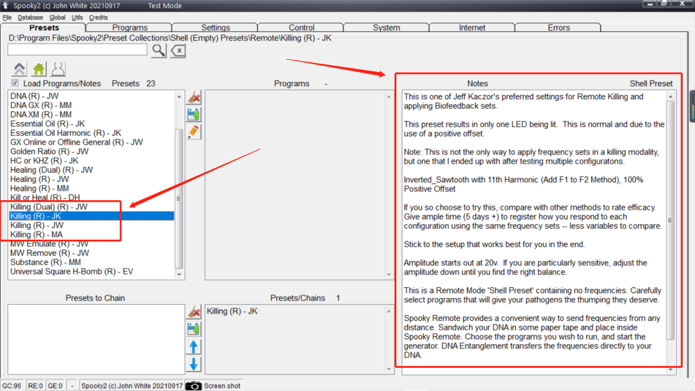Toggle the Load Programs/Notes checkbox

[x=15, y=83]
